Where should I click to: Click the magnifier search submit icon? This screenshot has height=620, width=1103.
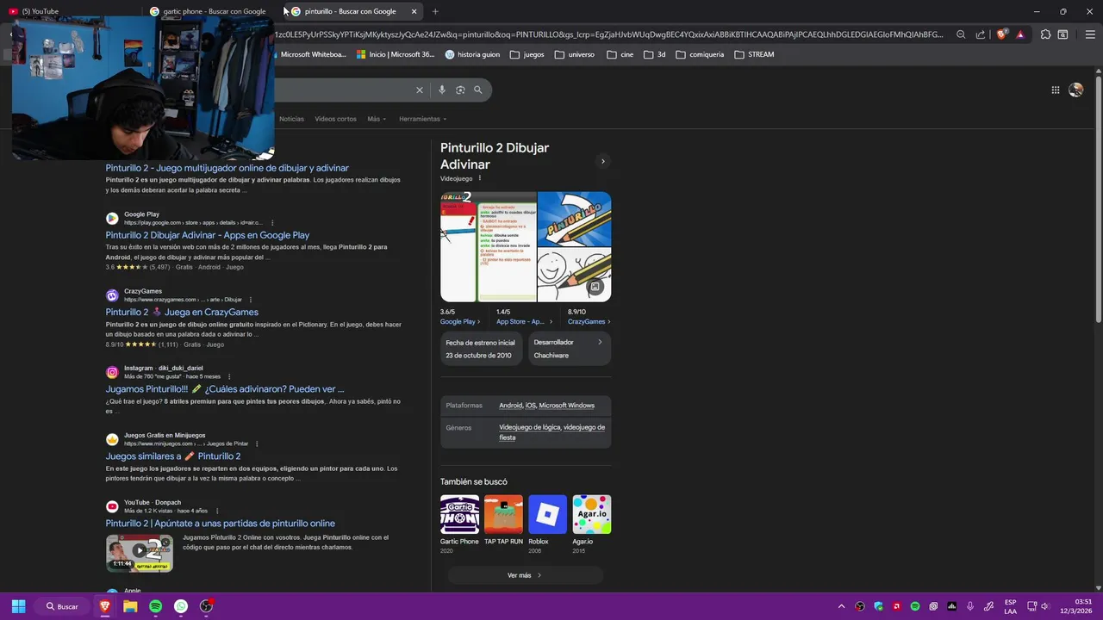point(478,90)
